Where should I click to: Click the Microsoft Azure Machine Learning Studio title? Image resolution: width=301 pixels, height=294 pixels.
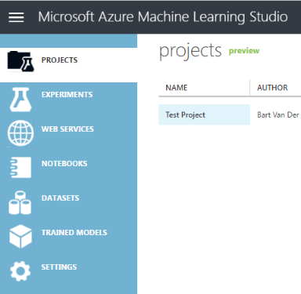163,17
